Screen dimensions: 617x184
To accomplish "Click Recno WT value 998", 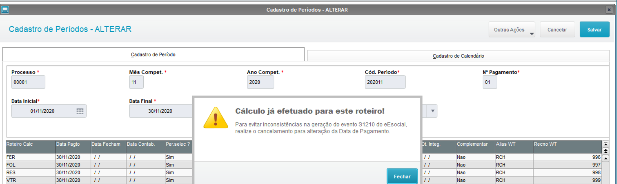I will [567, 172].
